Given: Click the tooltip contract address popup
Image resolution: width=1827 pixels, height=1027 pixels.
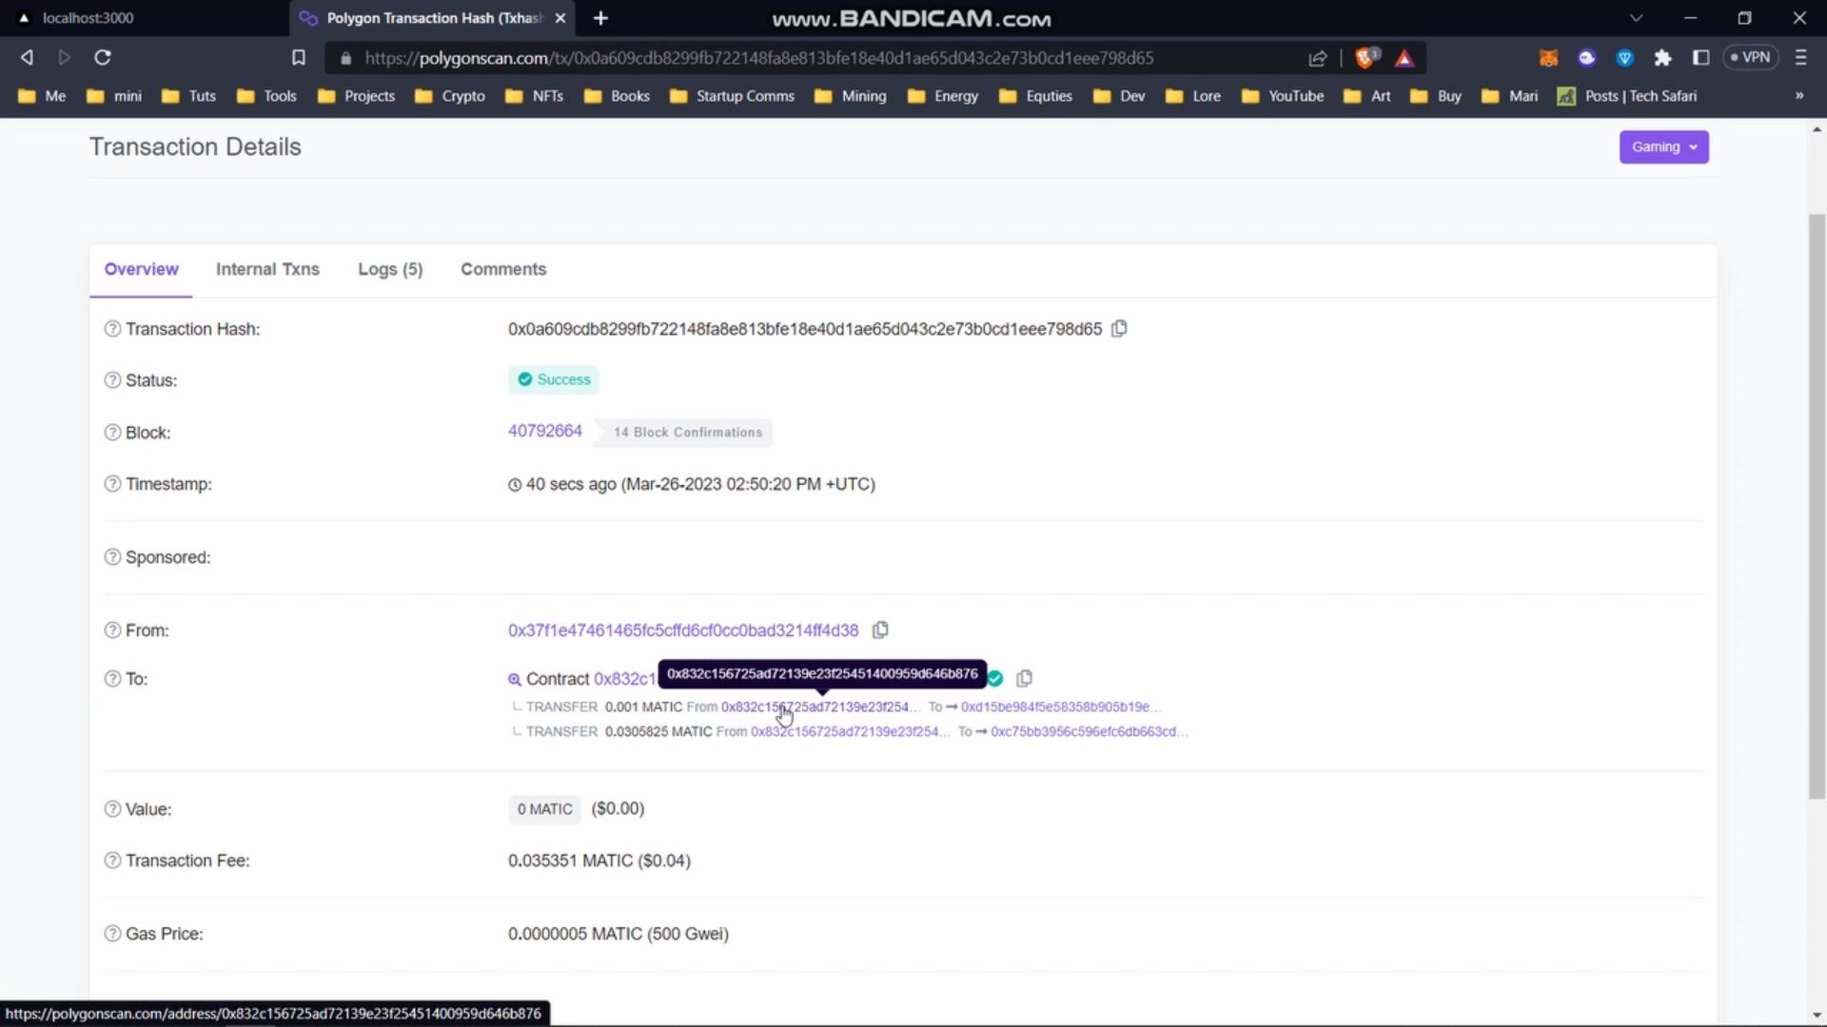Looking at the screenshot, I should [820, 674].
